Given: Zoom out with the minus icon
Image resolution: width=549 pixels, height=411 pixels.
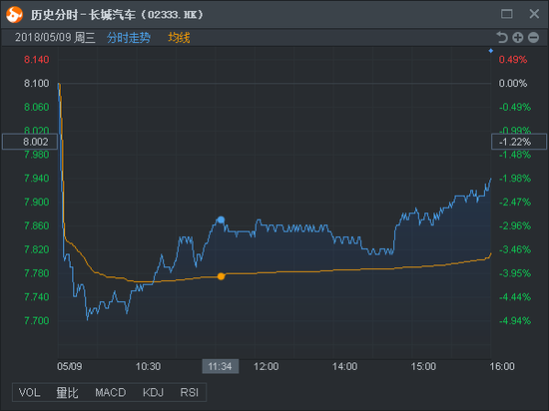Looking at the screenshot, I should tap(533, 38).
